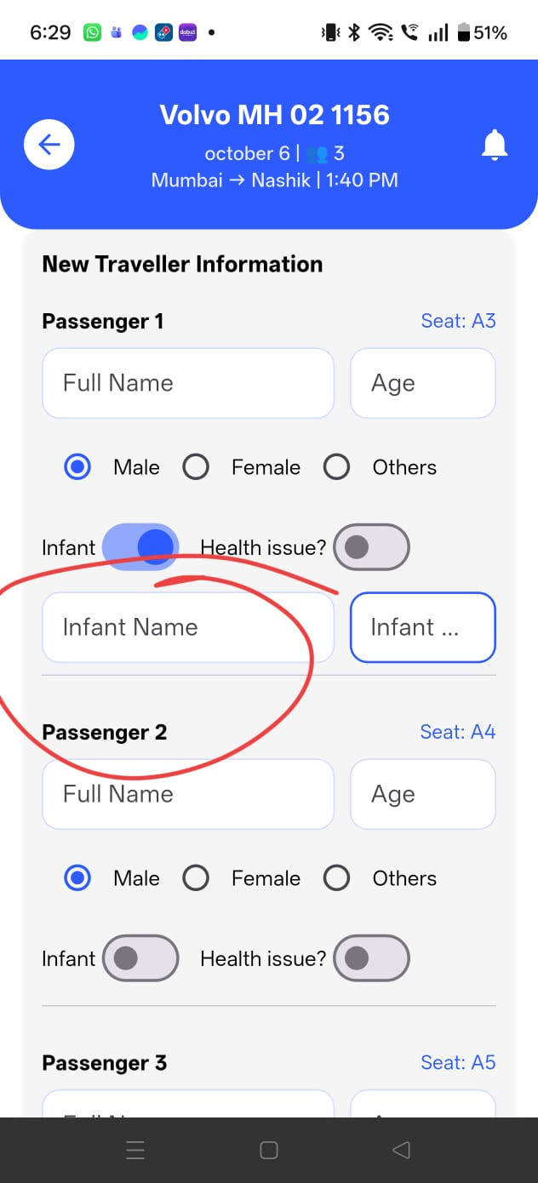Enable Passenger 1 Health issue switch
538x1183 pixels.
coord(371,546)
